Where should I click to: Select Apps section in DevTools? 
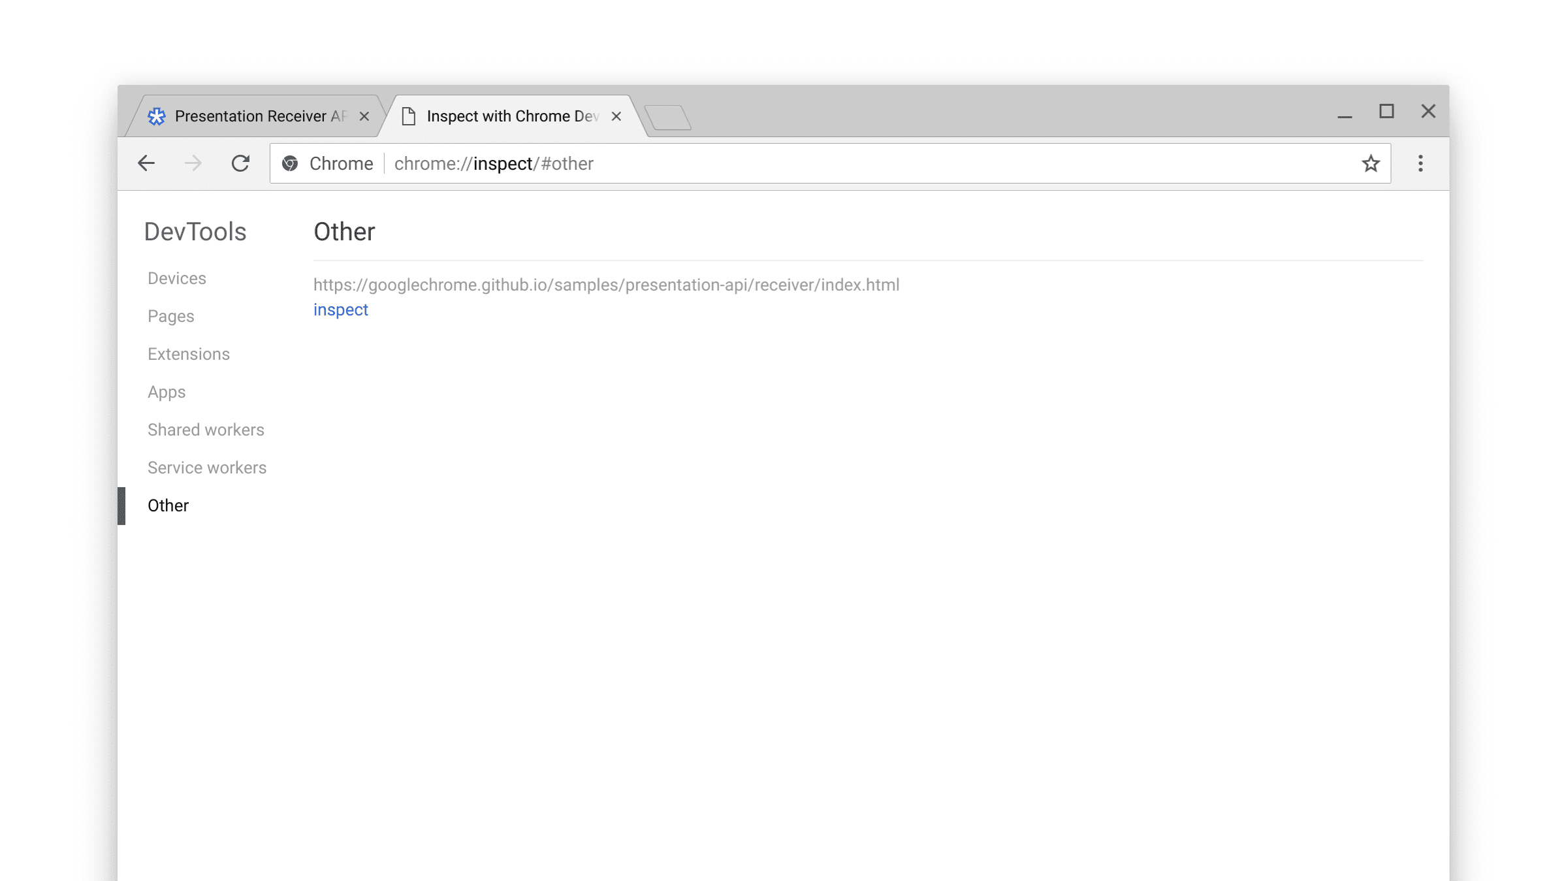tap(167, 391)
